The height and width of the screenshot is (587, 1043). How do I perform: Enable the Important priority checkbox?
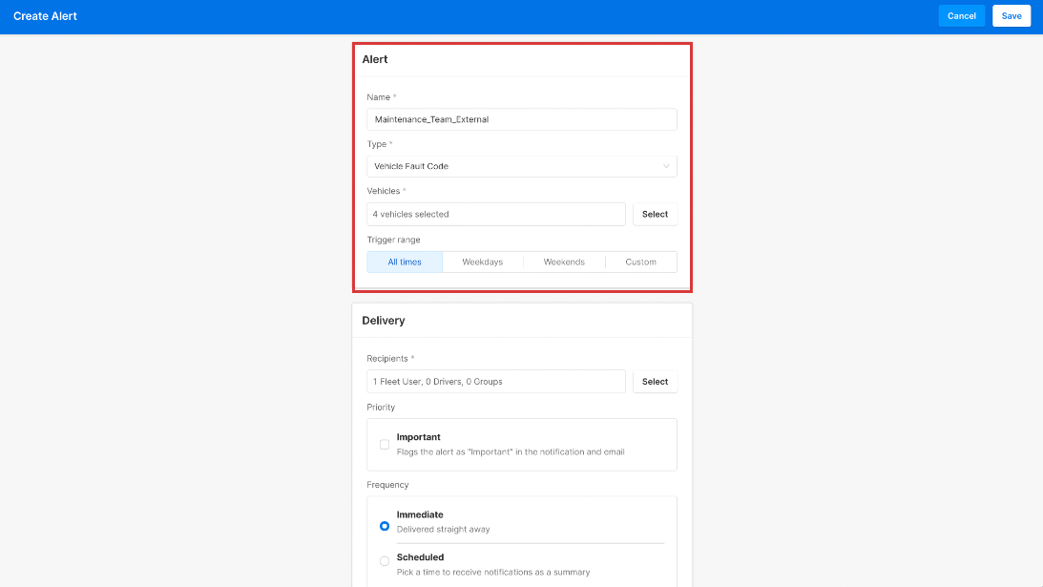coord(385,444)
